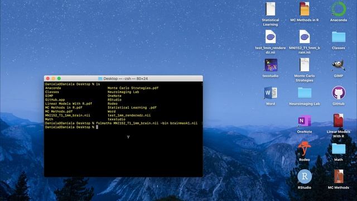The image size is (357, 201).
Task: Click the folder proxy icon in Terminal title
Action: [100, 79]
